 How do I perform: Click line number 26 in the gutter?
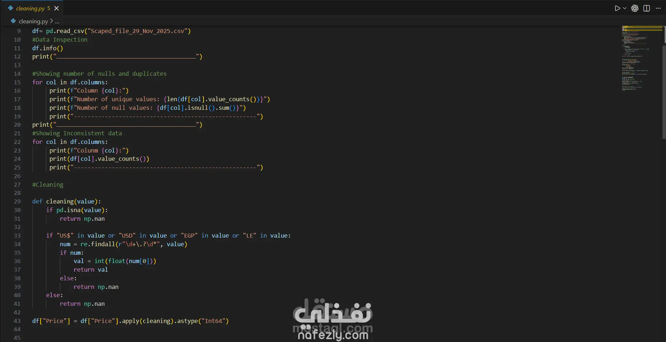point(17,176)
